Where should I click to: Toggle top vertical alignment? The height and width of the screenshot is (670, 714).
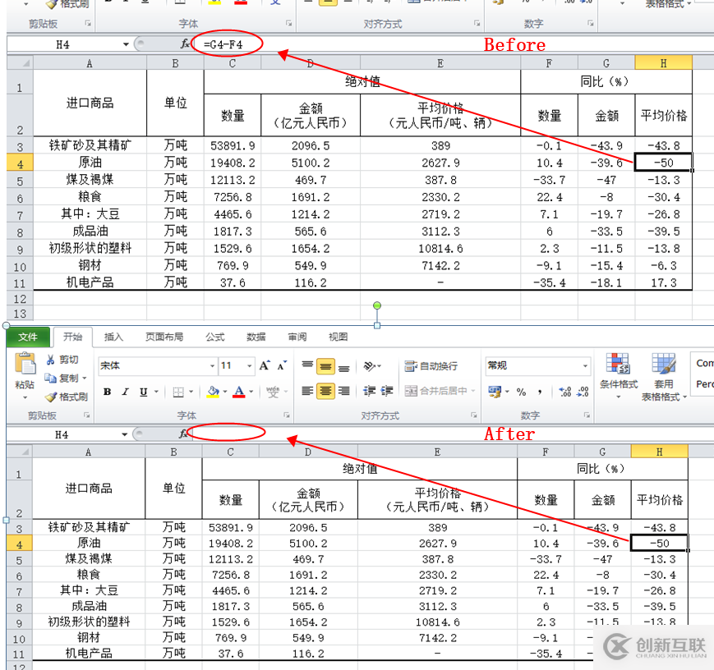pyautogui.click(x=308, y=366)
